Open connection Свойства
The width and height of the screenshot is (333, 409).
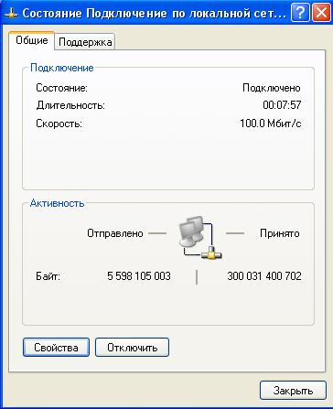pyautogui.click(x=56, y=348)
